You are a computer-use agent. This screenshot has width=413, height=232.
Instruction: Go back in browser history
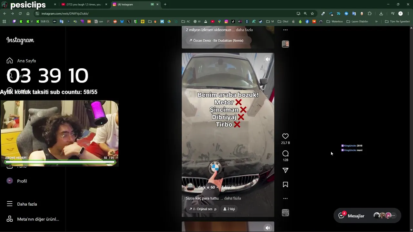coord(5,14)
